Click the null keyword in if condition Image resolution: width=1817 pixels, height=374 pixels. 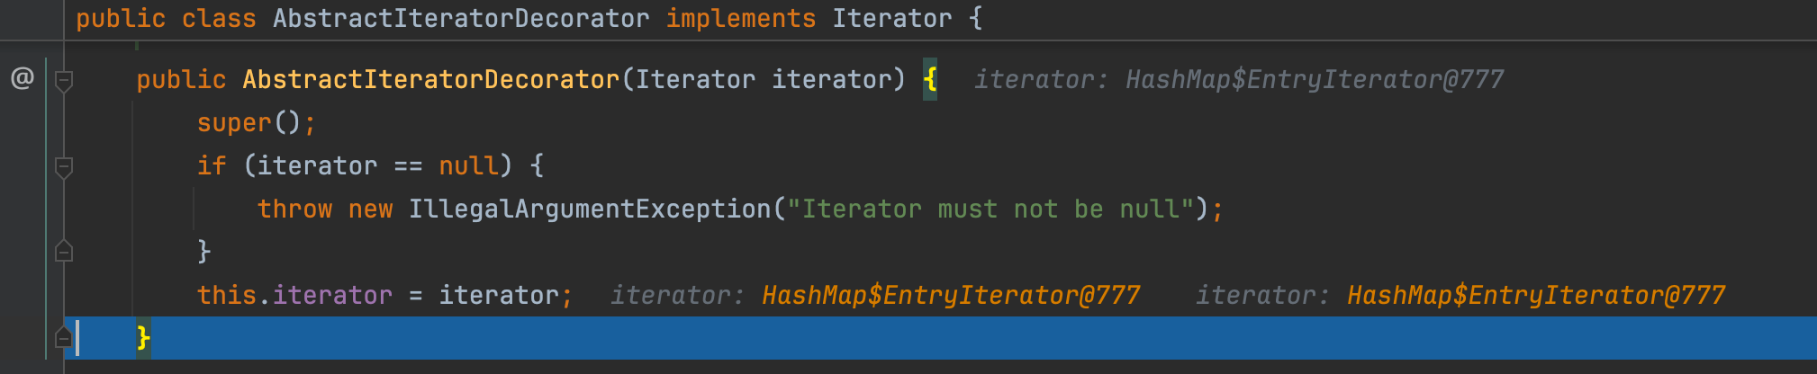[x=468, y=165]
